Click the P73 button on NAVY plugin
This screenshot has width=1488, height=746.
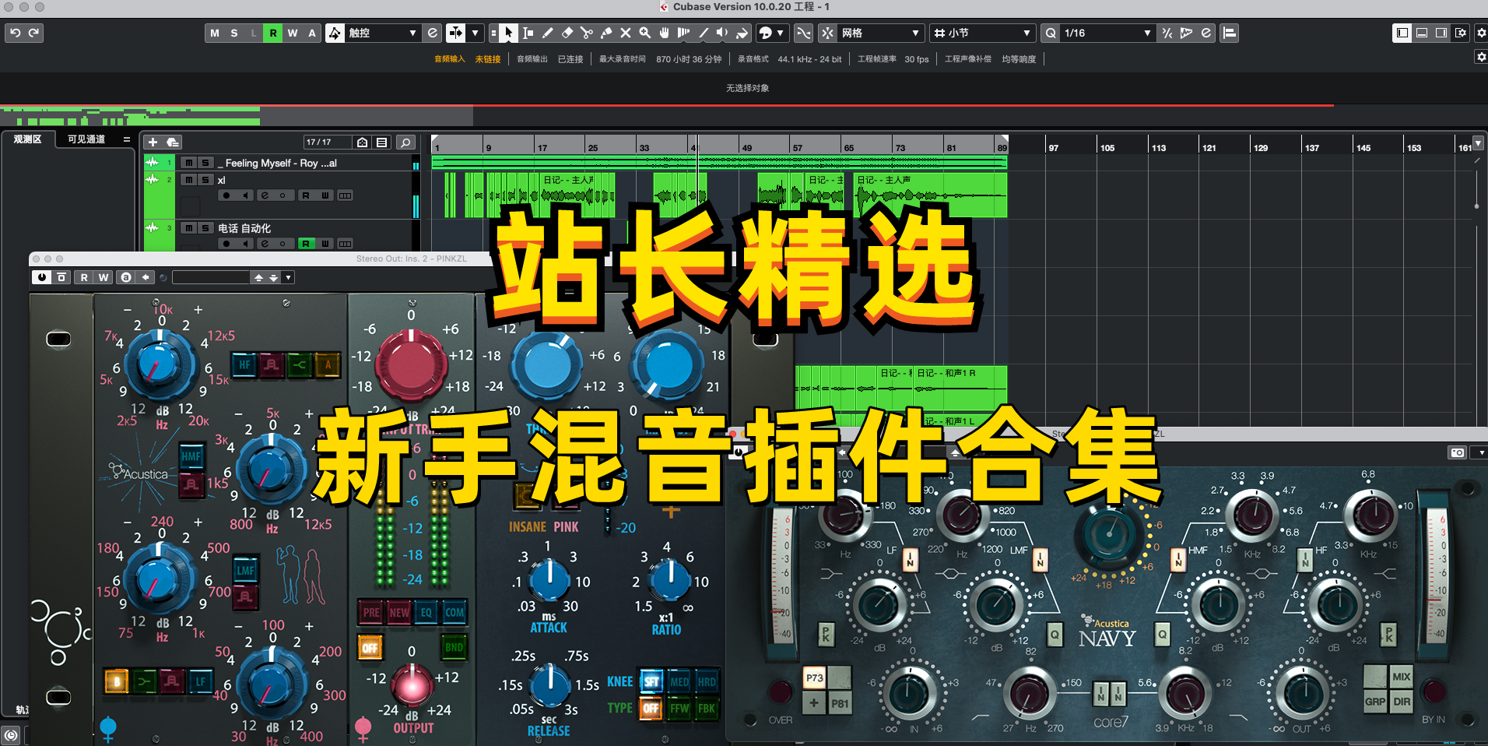click(815, 677)
